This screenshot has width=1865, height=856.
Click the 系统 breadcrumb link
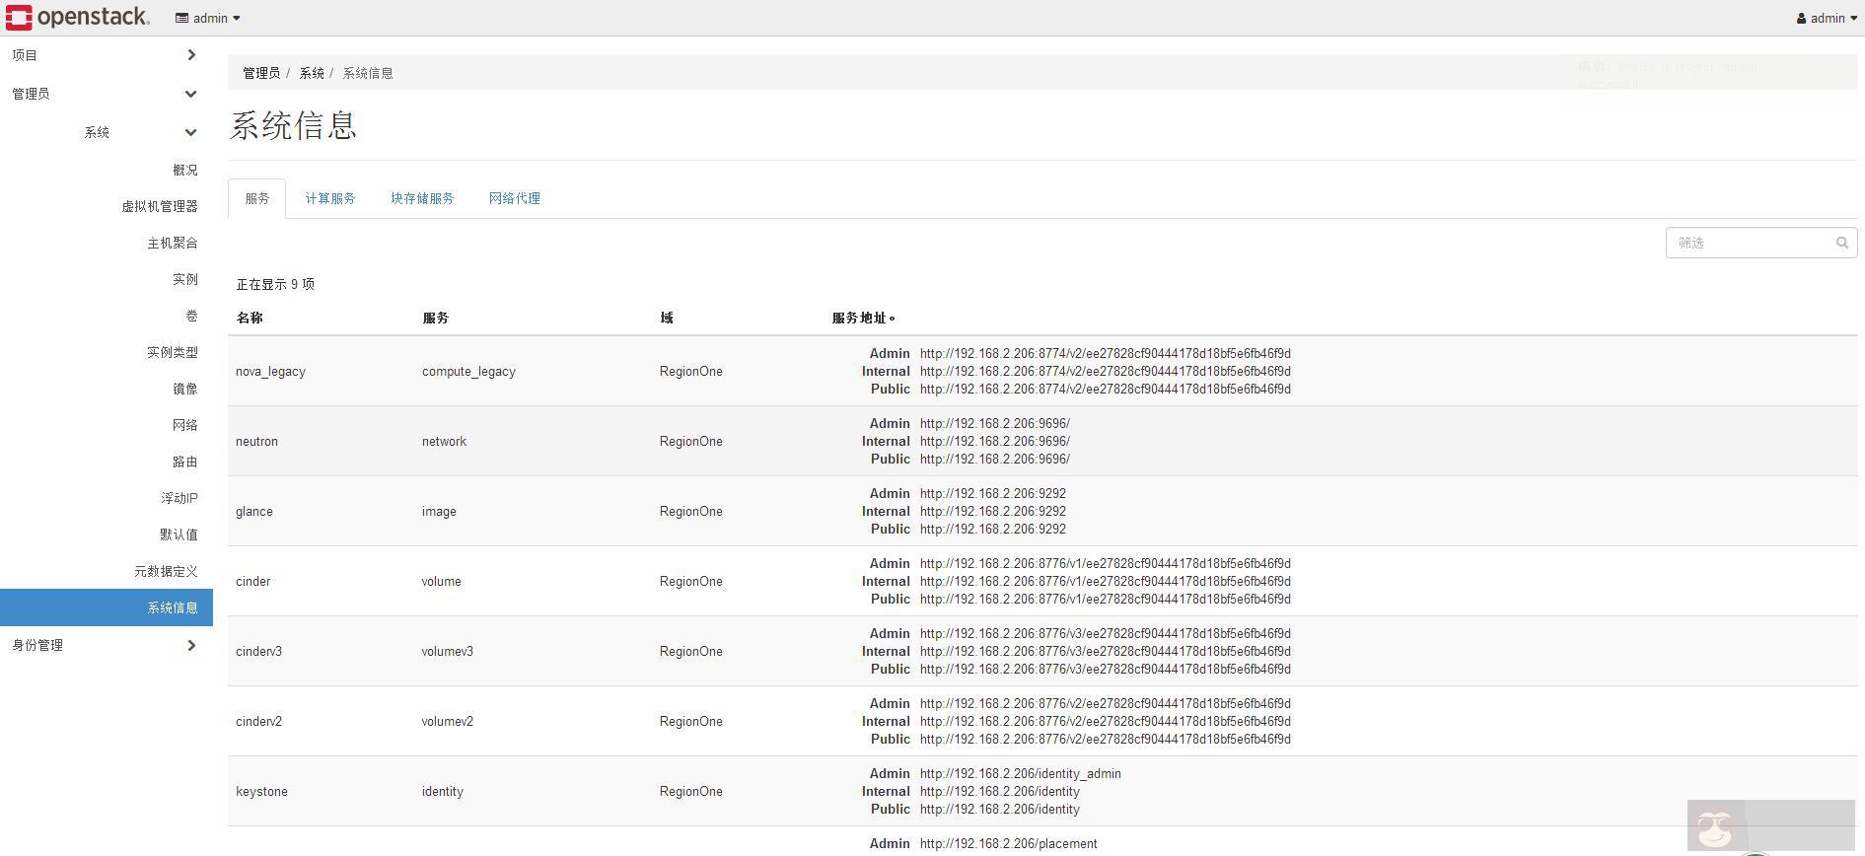click(x=312, y=73)
